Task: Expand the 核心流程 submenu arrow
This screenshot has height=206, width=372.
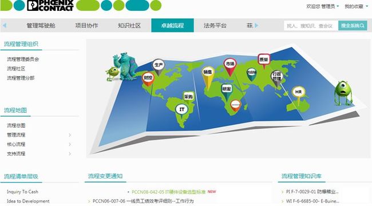Action: coord(70,144)
